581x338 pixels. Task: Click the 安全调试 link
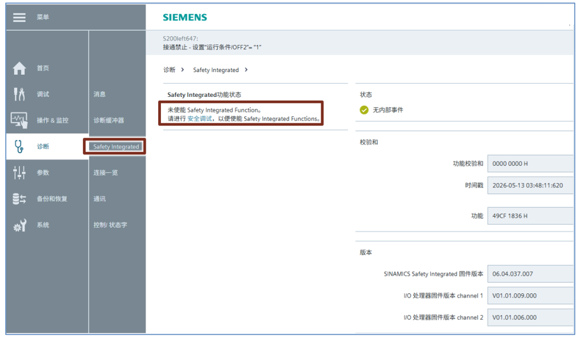pos(200,118)
